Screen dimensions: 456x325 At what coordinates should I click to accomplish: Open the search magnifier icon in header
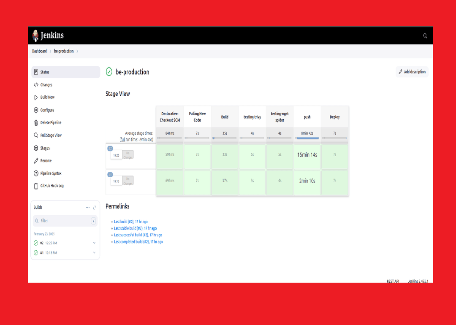(425, 36)
